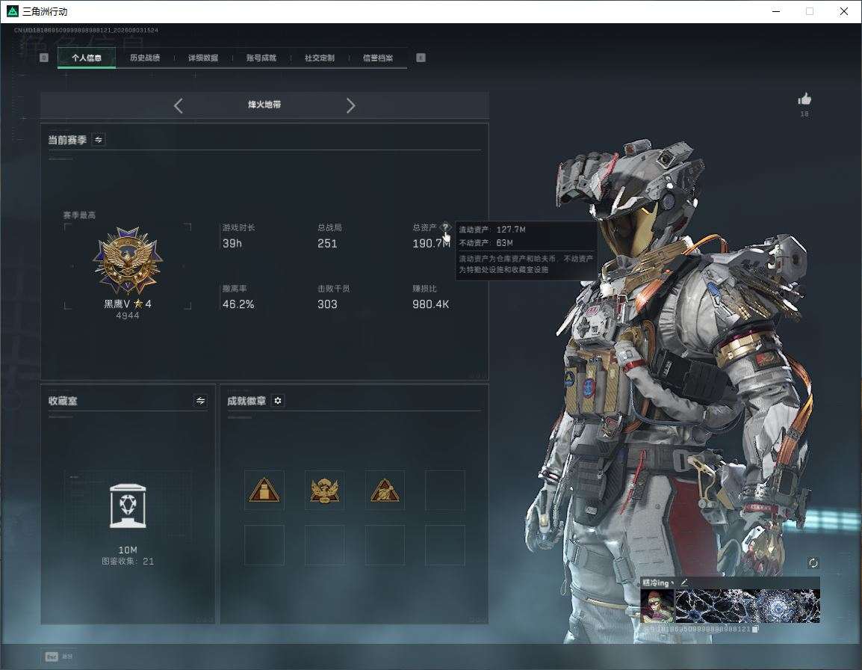Click the 烽火地带 mode title
This screenshot has height=670, width=862.
[x=264, y=105]
